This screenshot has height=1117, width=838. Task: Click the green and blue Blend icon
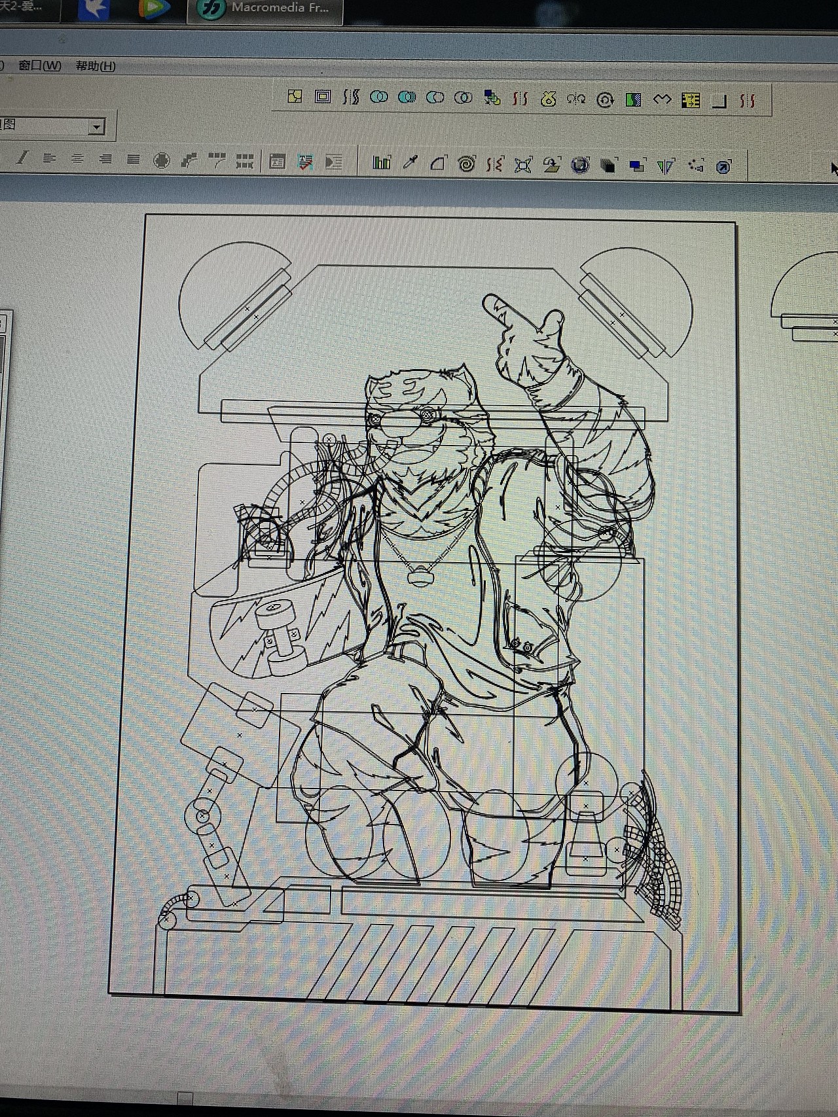634,100
